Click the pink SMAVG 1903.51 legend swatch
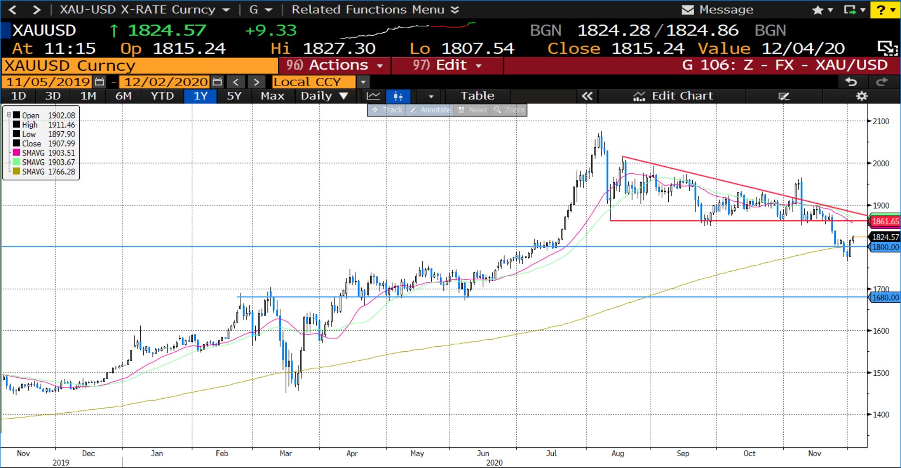The image size is (901, 468). [16, 153]
